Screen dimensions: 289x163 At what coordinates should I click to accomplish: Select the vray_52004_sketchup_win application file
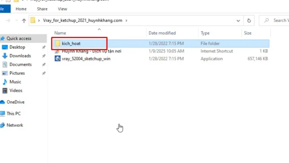[86, 59]
